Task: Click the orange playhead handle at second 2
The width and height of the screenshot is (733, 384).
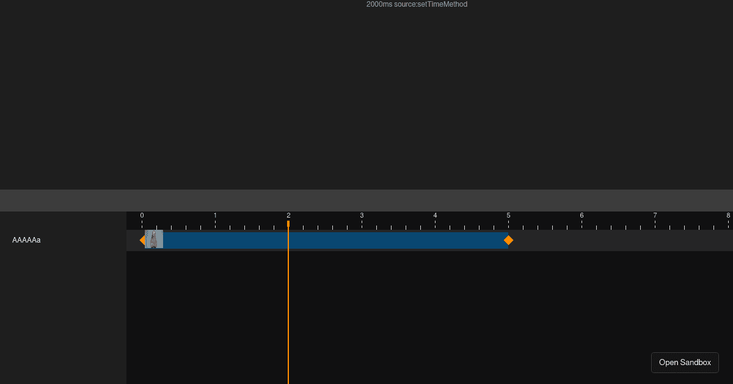Action: 288,224
